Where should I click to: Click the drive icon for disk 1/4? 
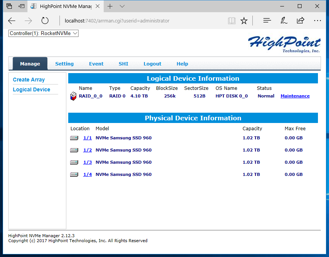74,174
